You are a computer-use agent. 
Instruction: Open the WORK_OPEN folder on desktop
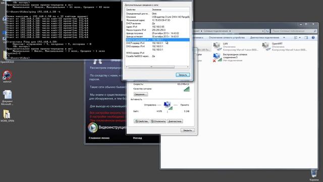coord(7,116)
